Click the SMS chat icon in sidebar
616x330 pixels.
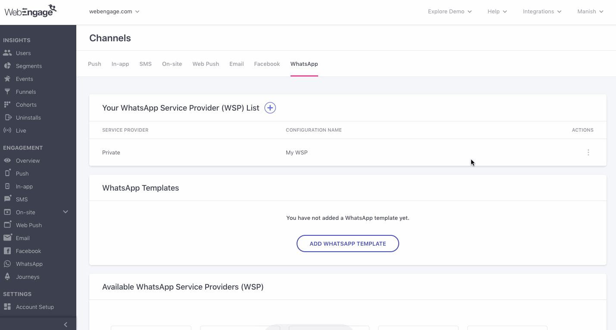7,199
